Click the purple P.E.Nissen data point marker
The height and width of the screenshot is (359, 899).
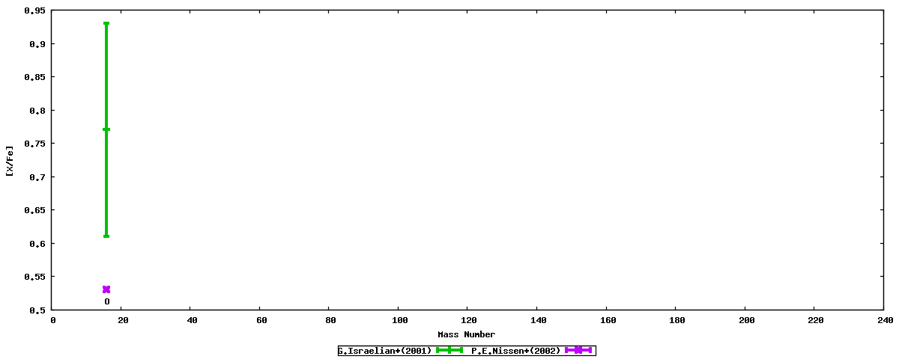coord(106,289)
